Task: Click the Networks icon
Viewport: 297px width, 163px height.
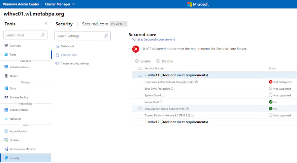Action: pos(6,119)
